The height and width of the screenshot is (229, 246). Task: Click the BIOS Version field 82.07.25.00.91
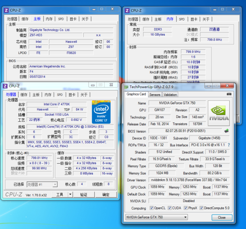[x=185, y=131]
